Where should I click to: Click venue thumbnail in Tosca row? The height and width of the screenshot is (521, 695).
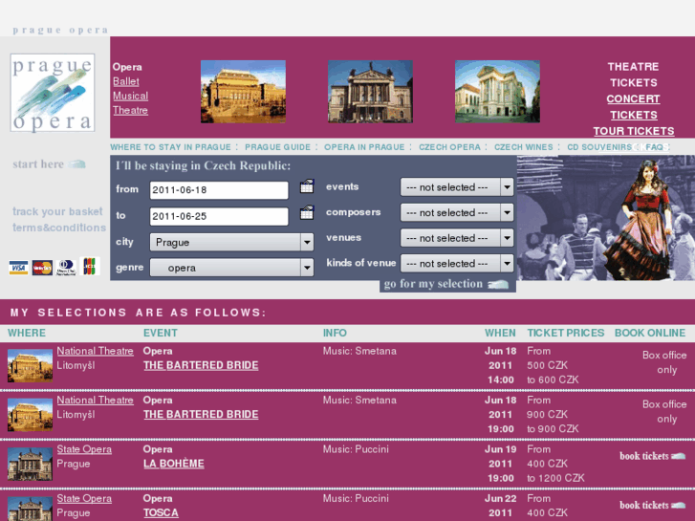(x=31, y=509)
